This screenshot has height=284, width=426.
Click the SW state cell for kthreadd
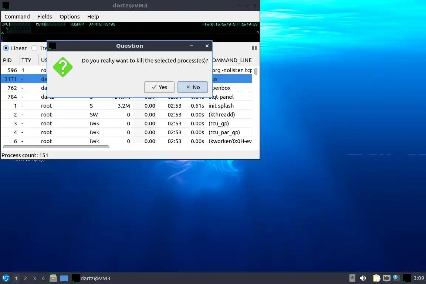pyautogui.click(x=94, y=115)
